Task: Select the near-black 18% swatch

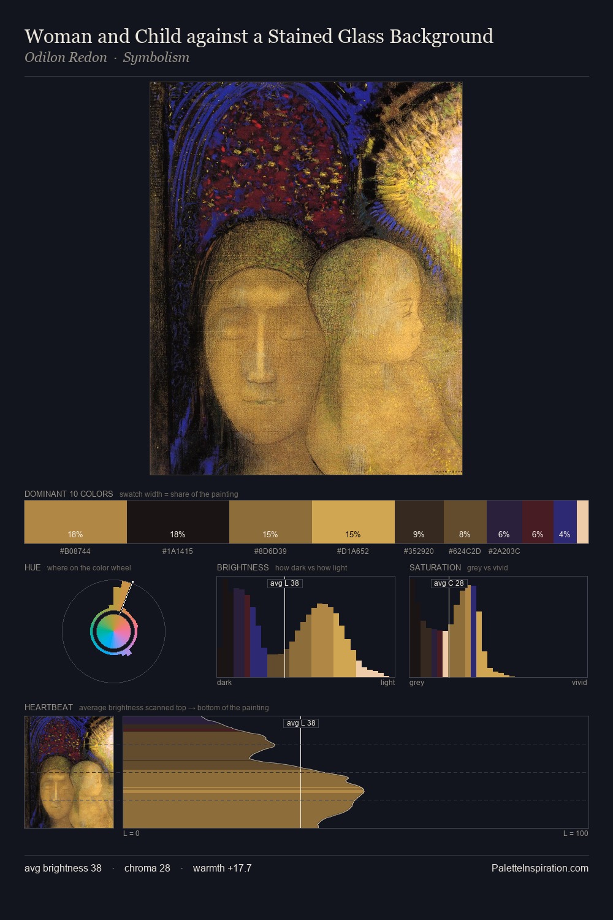Action: tap(178, 522)
